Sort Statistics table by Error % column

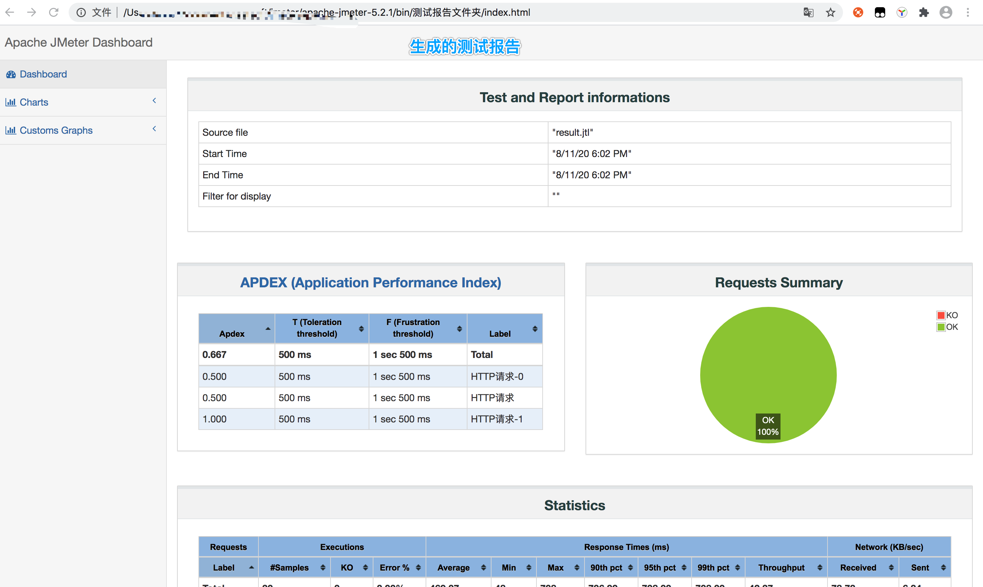tap(399, 567)
